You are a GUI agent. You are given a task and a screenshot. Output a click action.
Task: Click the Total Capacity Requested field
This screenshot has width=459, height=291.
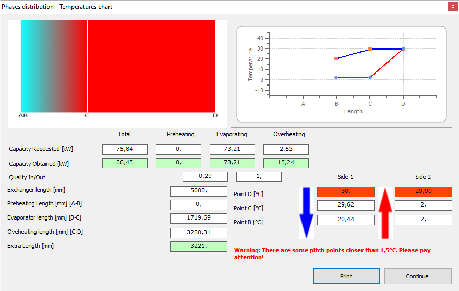click(125, 150)
